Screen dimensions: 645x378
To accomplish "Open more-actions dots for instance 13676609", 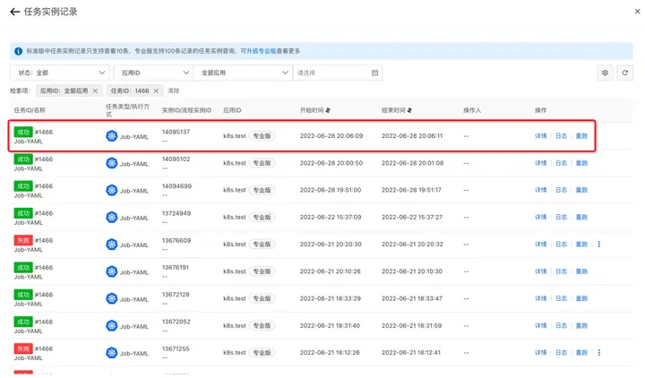I will [599, 244].
